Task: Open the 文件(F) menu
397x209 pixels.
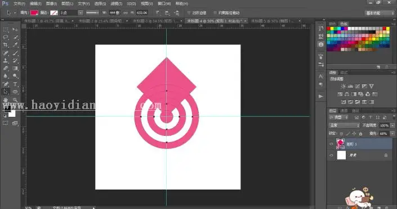Action: point(20,4)
